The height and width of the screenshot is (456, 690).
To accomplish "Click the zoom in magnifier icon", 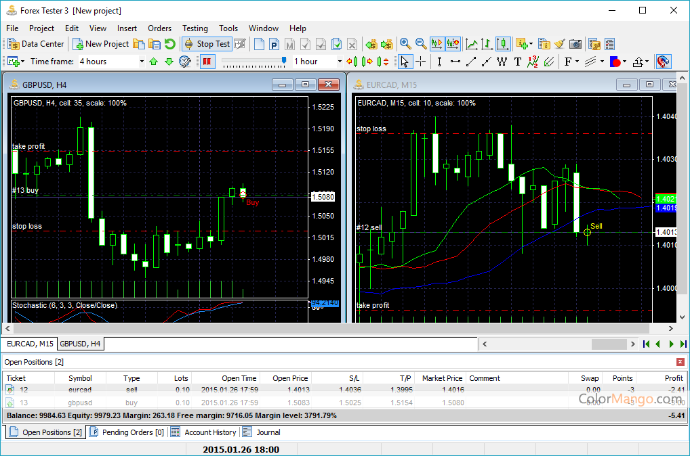I will pos(405,44).
